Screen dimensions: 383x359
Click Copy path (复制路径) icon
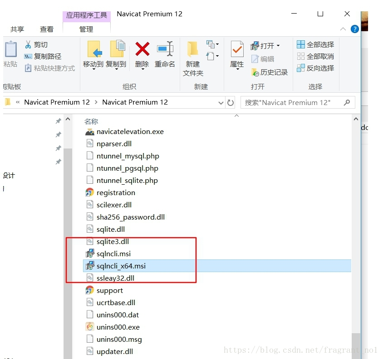point(28,57)
